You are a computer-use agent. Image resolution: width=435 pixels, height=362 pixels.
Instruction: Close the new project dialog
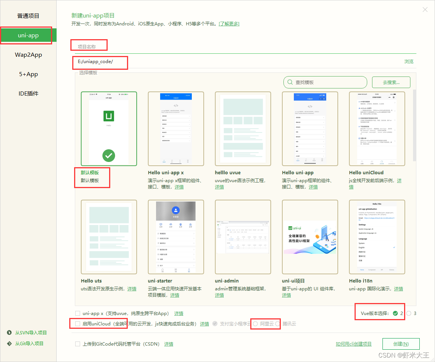click(425, 10)
